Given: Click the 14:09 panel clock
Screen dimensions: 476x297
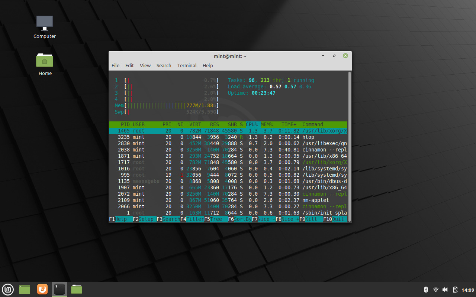Looking at the screenshot, I should [468, 290].
